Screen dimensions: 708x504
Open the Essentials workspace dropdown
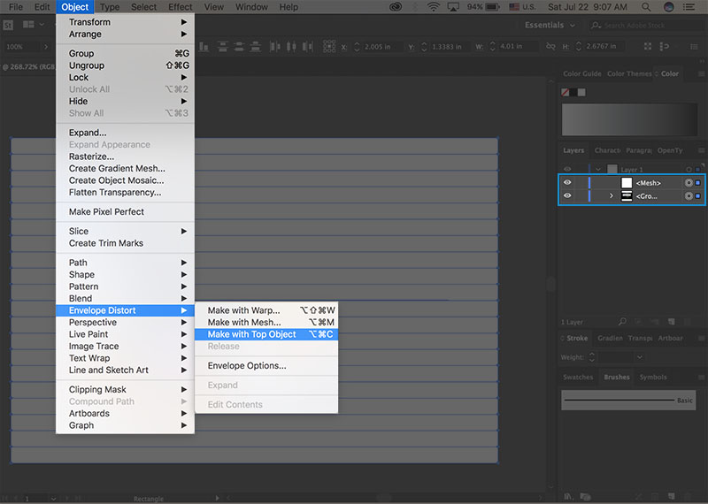pyautogui.click(x=550, y=26)
